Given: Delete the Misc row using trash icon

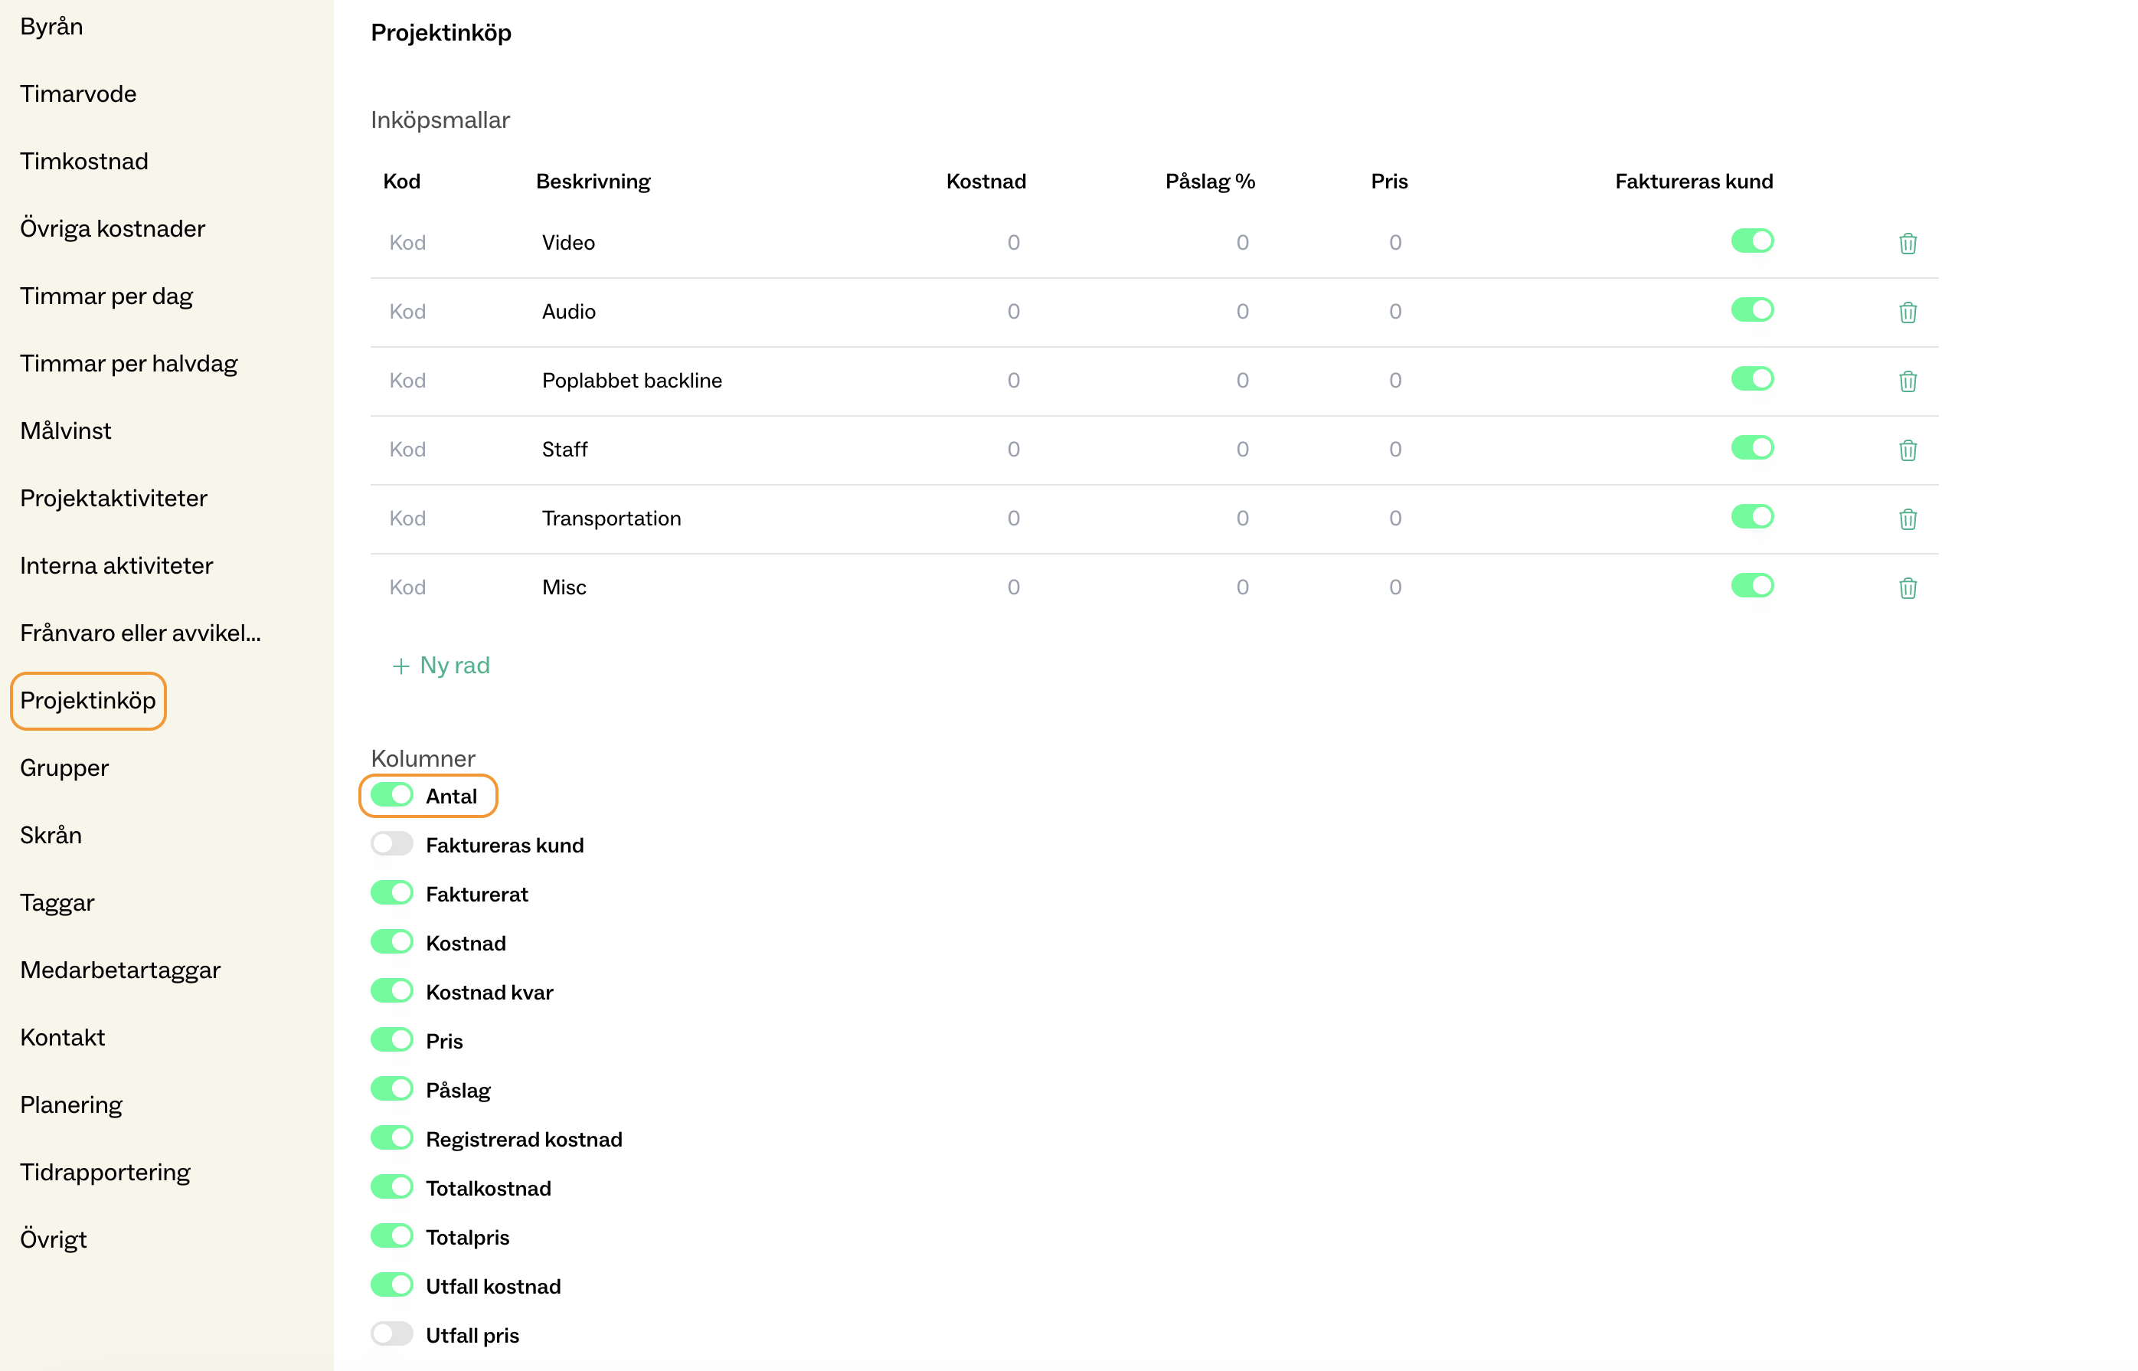Looking at the screenshot, I should click(1907, 587).
